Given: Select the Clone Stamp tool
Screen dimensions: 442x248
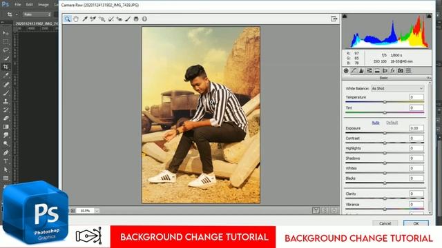Looking at the screenshot, I should [x=6, y=101].
